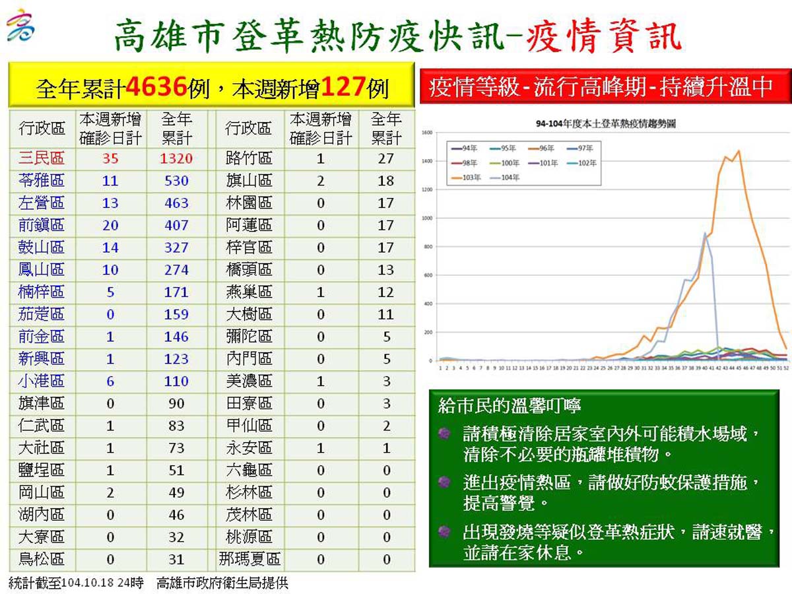This screenshot has width=792, height=594.
Task: Click the 那瑪夏區 district cell
Action: pos(249,560)
